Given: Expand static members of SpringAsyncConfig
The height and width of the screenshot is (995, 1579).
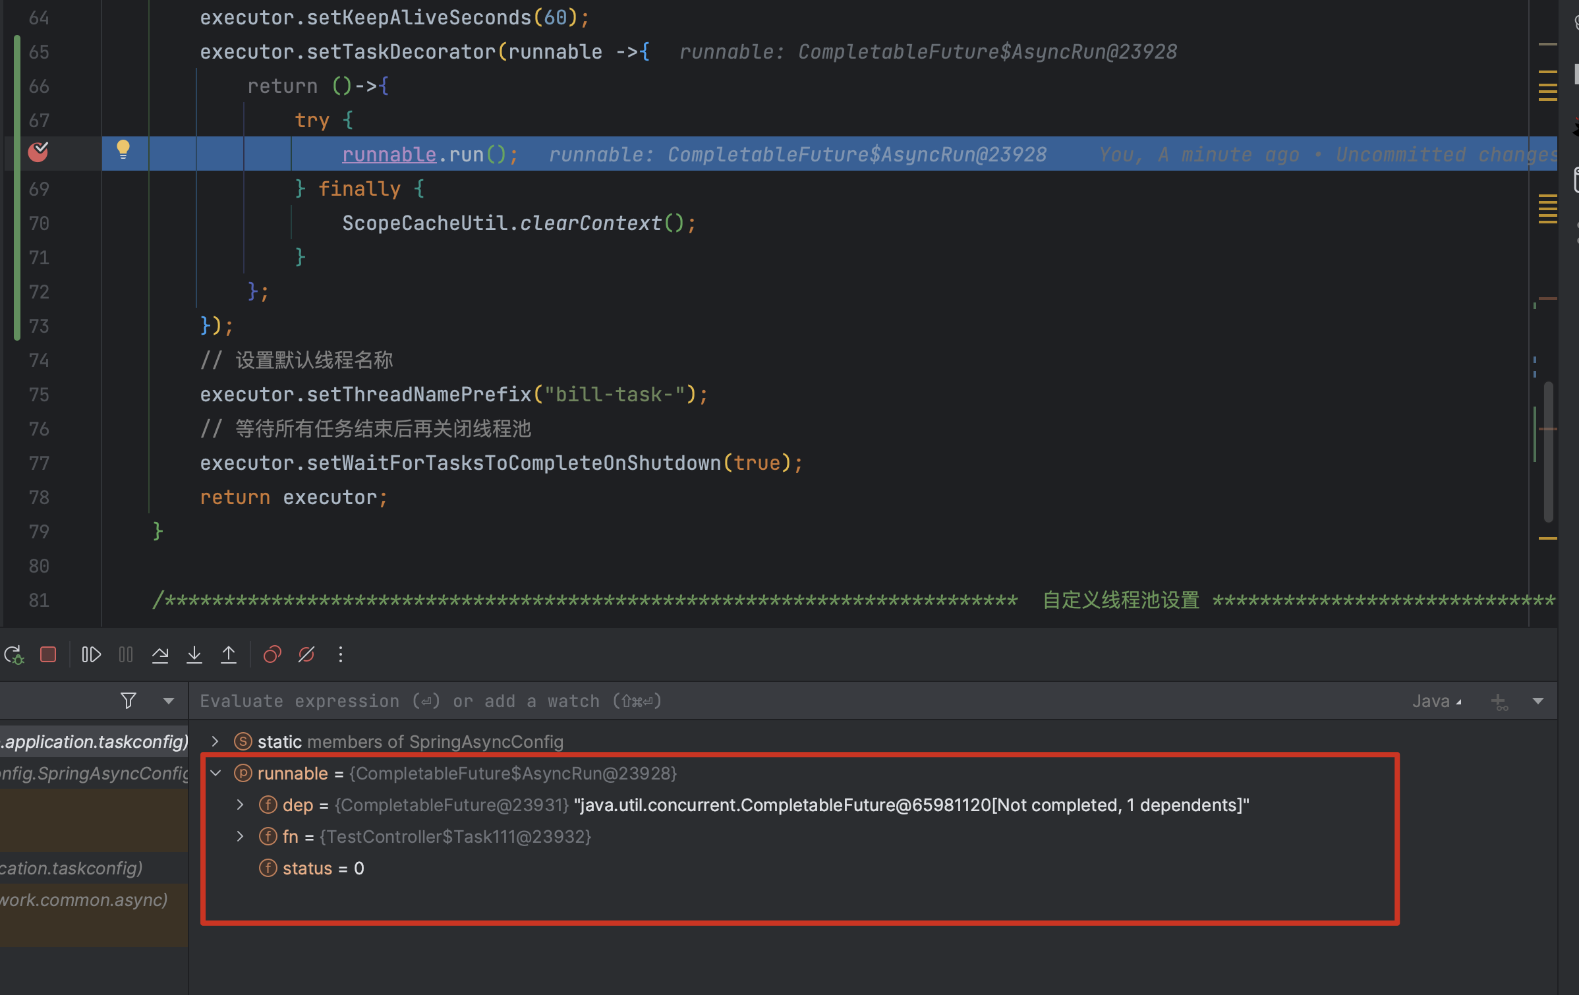Looking at the screenshot, I should [215, 741].
